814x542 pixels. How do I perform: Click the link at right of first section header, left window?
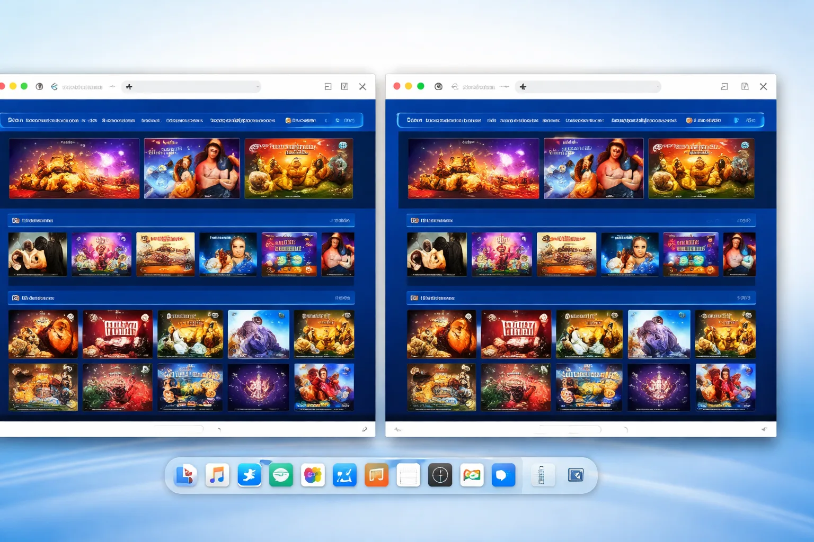tap(340, 221)
